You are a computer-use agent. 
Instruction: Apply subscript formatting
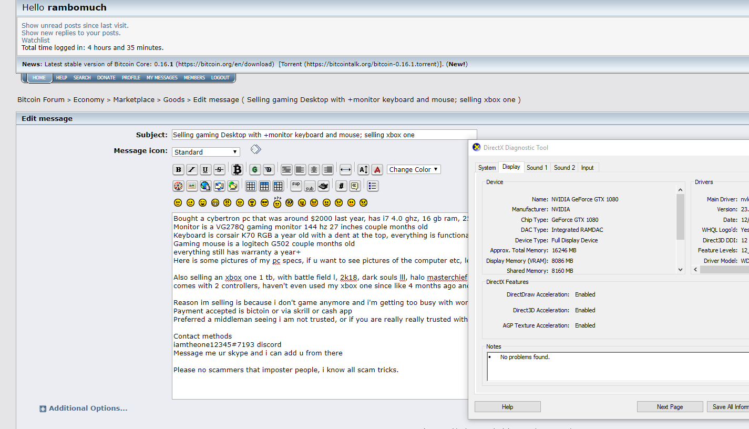click(310, 186)
